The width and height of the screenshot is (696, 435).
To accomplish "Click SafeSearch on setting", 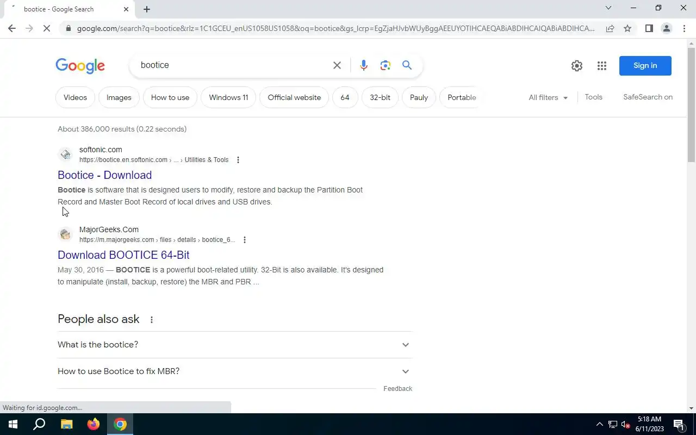I will coord(648,97).
